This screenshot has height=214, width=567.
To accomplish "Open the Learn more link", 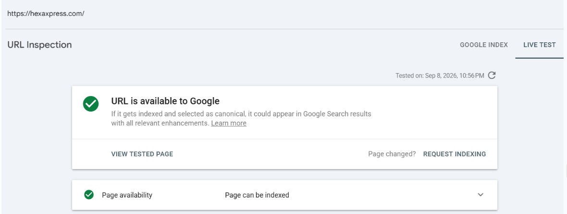I will [229, 123].
